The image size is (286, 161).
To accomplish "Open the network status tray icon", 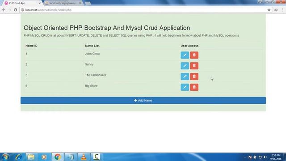I will [x=260, y=157].
